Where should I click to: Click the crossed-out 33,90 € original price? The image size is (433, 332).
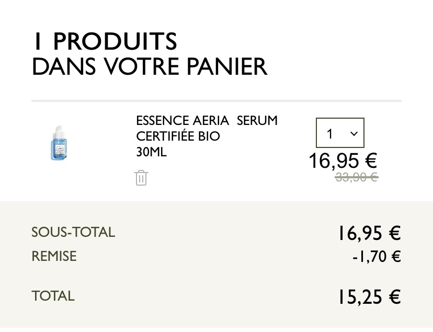coord(357,177)
